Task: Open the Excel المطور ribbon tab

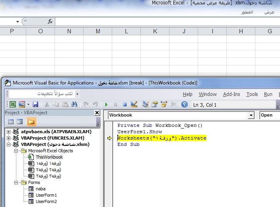Action: tap(247, 12)
